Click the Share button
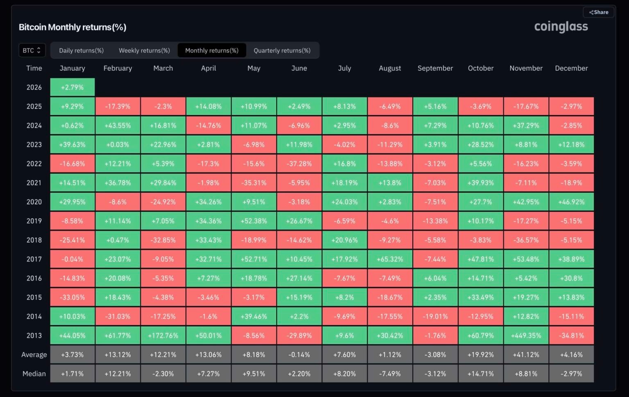Image resolution: width=629 pixels, height=397 pixels. pyautogui.click(x=598, y=12)
